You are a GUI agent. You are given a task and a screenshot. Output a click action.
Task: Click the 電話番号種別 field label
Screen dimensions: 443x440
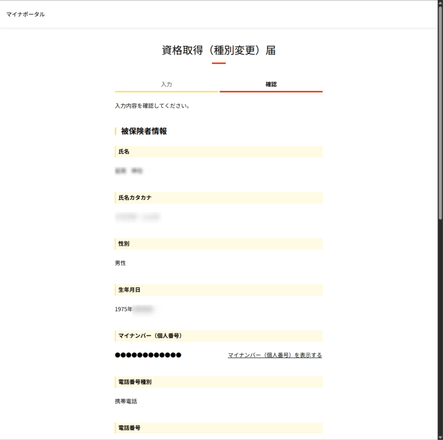(135, 382)
